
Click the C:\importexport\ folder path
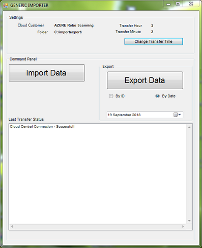click(x=68, y=32)
